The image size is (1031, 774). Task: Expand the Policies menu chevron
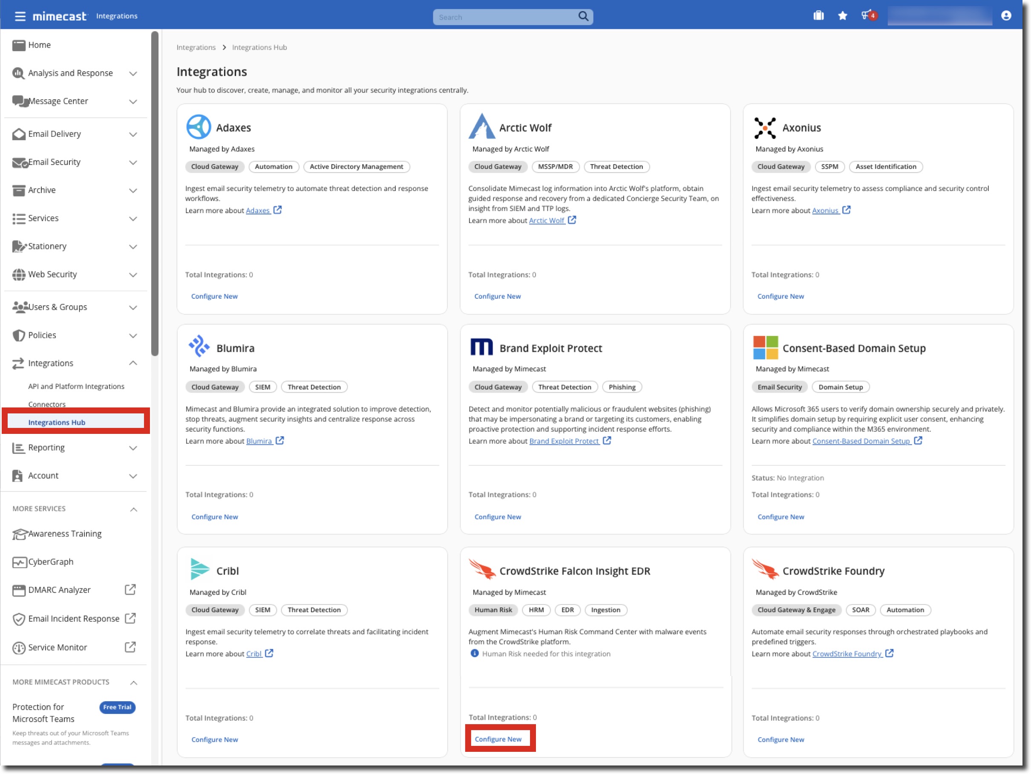[x=133, y=336]
